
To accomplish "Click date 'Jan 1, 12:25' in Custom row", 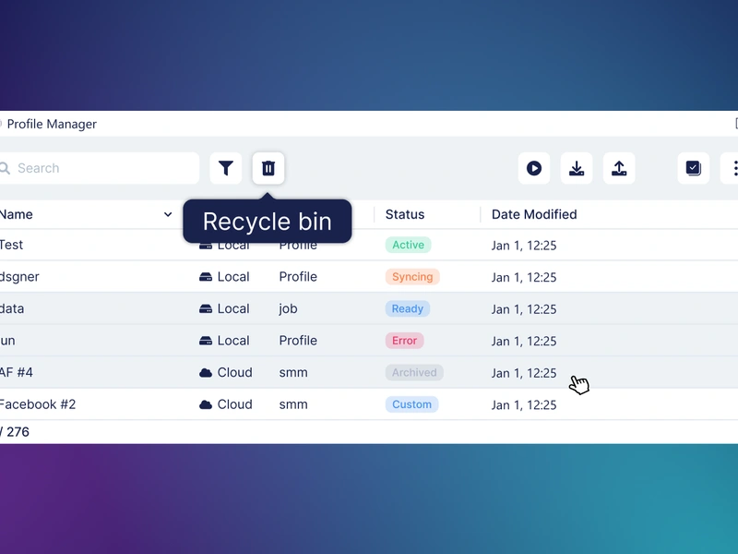I will coord(524,405).
